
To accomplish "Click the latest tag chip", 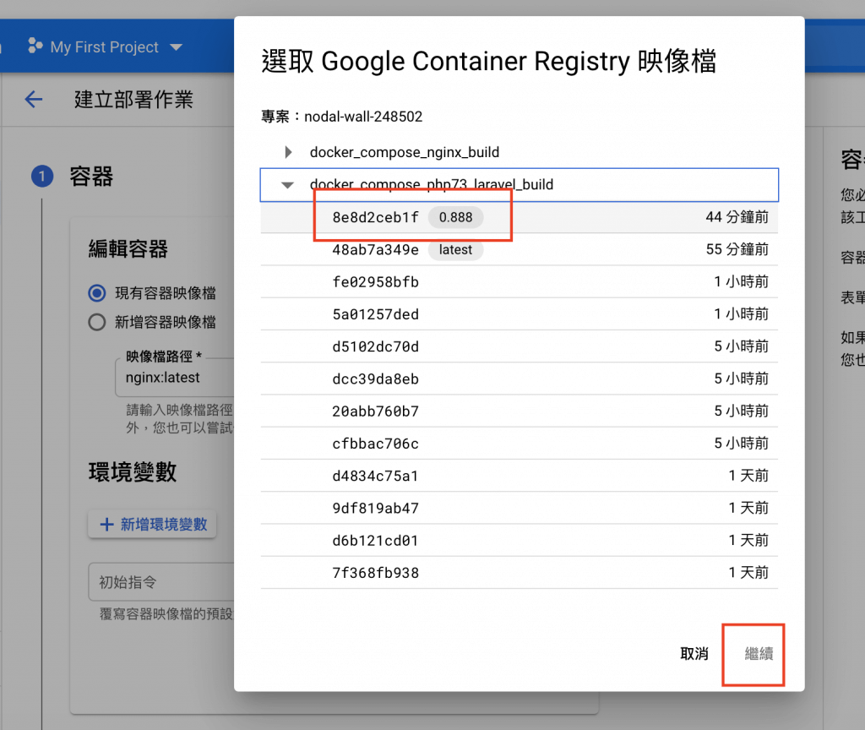I will point(455,249).
